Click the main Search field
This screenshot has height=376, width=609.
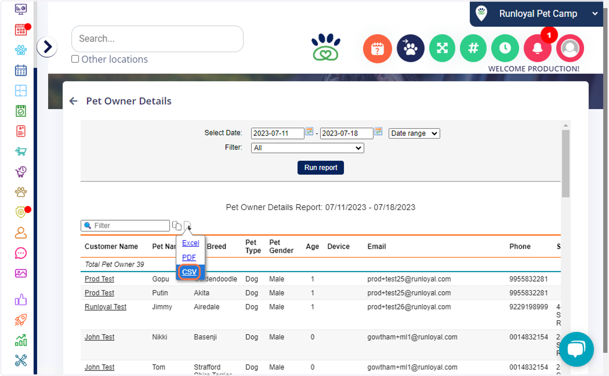tap(157, 39)
